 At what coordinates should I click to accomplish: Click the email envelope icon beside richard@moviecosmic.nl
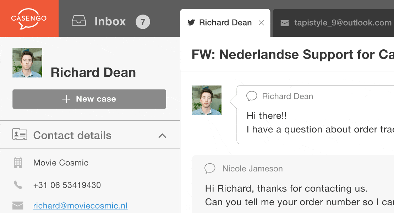click(x=18, y=206)
